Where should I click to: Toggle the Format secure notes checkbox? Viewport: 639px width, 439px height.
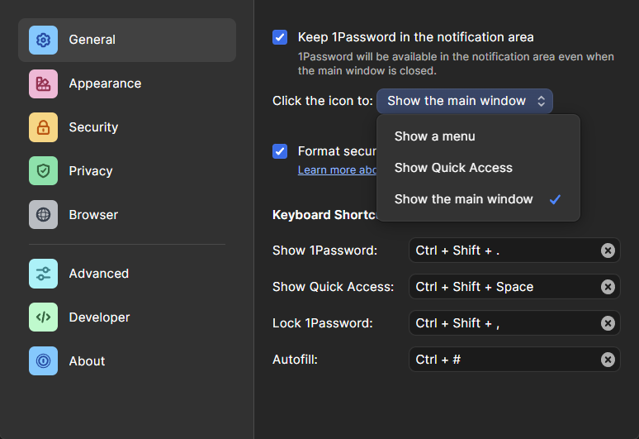tap(280, 151)
